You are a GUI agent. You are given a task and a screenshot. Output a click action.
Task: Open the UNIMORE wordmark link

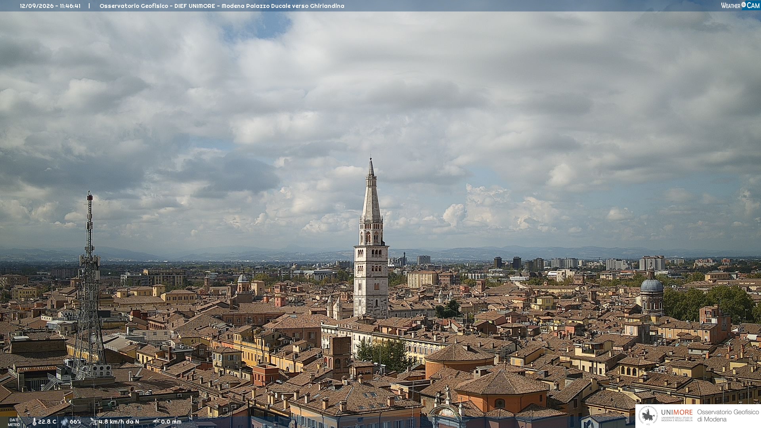click(677, 413)
